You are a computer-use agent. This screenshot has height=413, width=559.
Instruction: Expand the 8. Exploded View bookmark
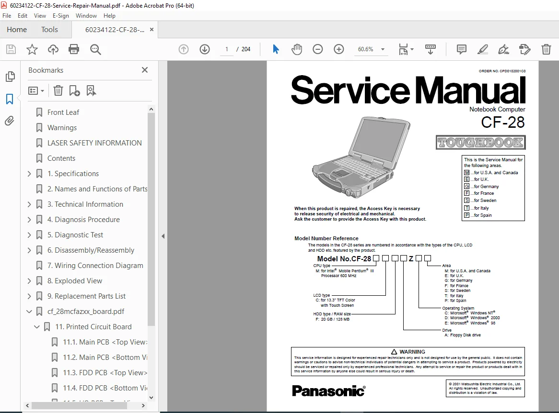click(29, 280)
